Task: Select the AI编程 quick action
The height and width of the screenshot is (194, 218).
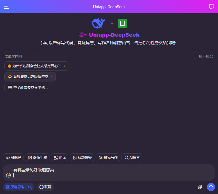Action: click(x=13, y=158)
